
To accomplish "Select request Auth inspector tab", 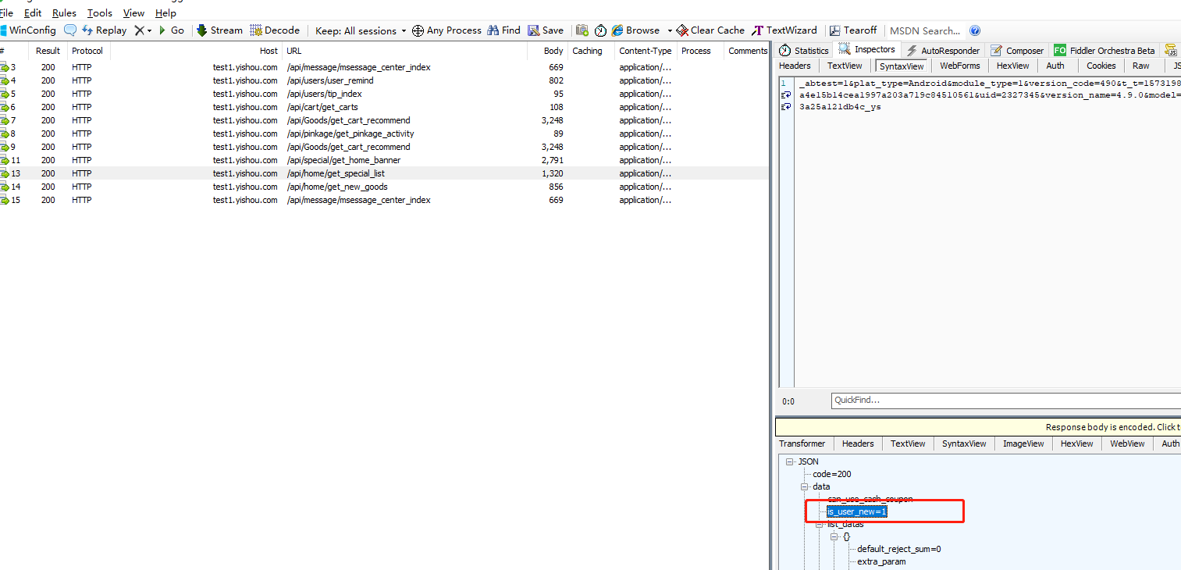I will [x=1055, y=66].
